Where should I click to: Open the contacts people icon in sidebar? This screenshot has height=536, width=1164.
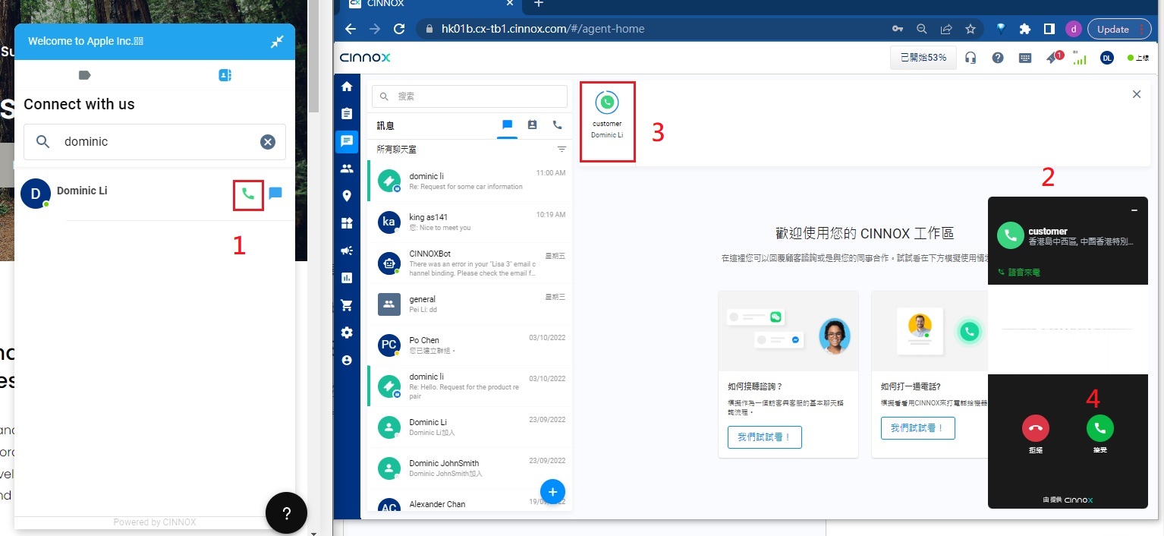pos(347,169)
